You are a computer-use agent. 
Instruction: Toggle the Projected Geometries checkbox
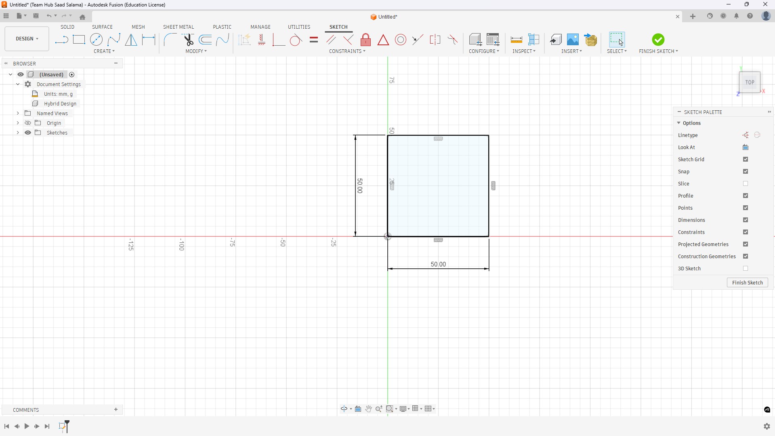coord(746,244)
